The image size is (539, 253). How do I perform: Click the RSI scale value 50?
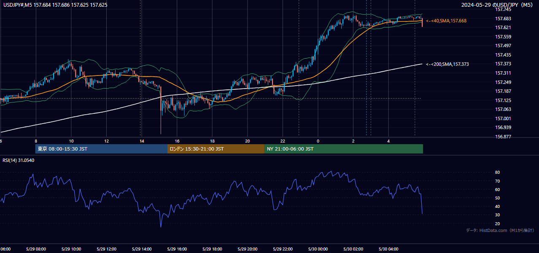[x=497, y=198]
